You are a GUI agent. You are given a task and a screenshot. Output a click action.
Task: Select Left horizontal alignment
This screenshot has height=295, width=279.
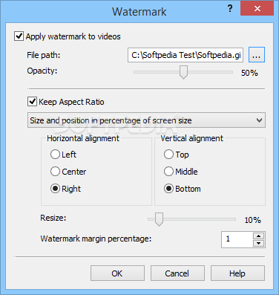[x=55, y=155]
